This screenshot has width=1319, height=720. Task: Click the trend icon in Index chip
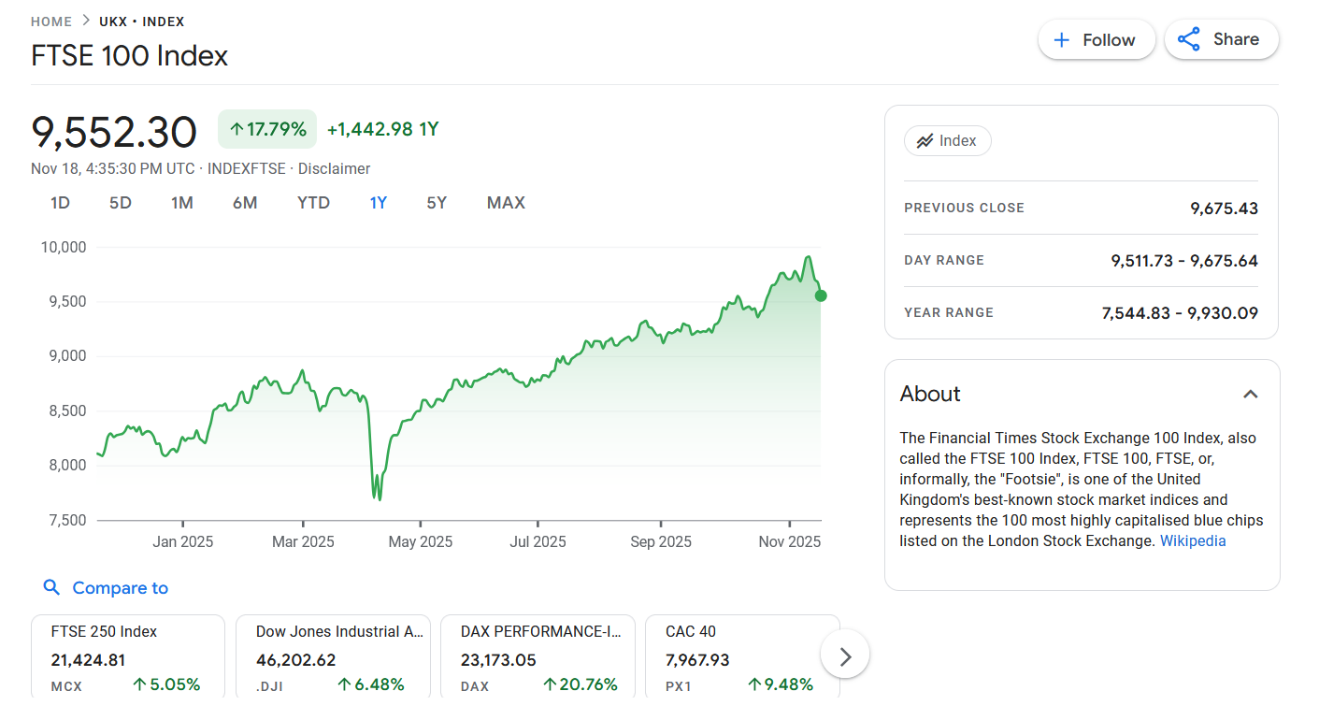pos(925,141)
